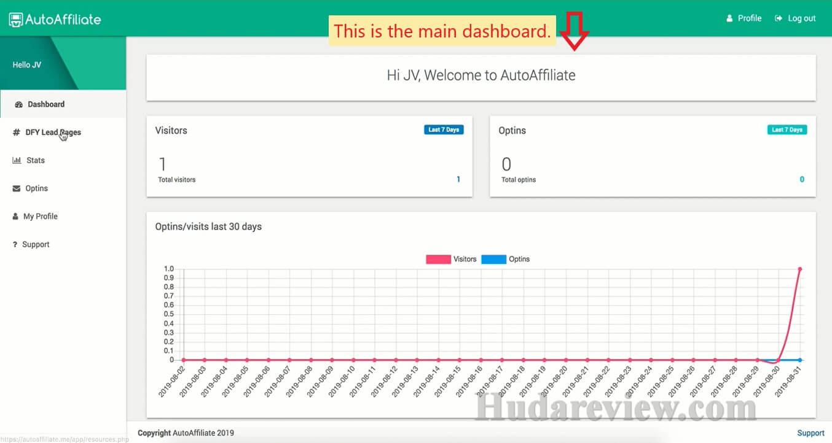Toggle Optins series via blue legend swatch
832x443 pixels.
click(x=493, y=260)
